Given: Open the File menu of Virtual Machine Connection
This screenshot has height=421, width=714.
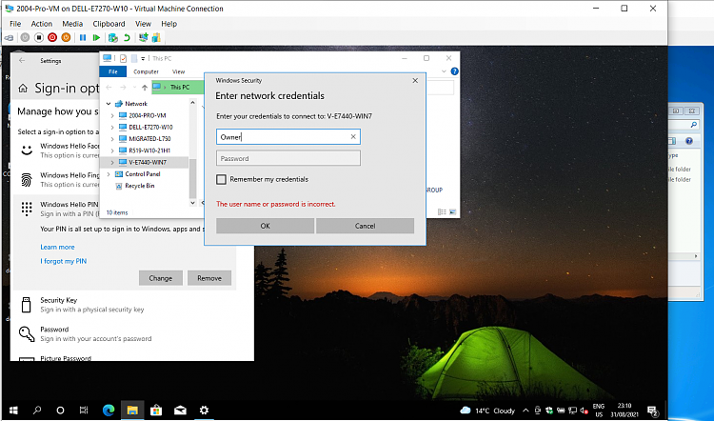Looking at the screenshot, I should (15, 24).
